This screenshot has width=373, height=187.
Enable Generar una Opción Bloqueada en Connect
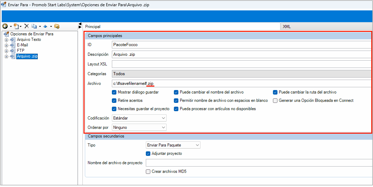pos(275,100)
